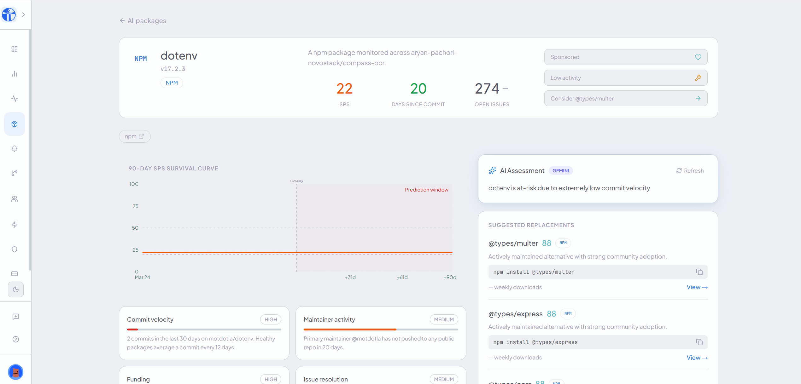The image size is (801, 384).
Task: Open the npm external link chip
Action: (135, 136)
